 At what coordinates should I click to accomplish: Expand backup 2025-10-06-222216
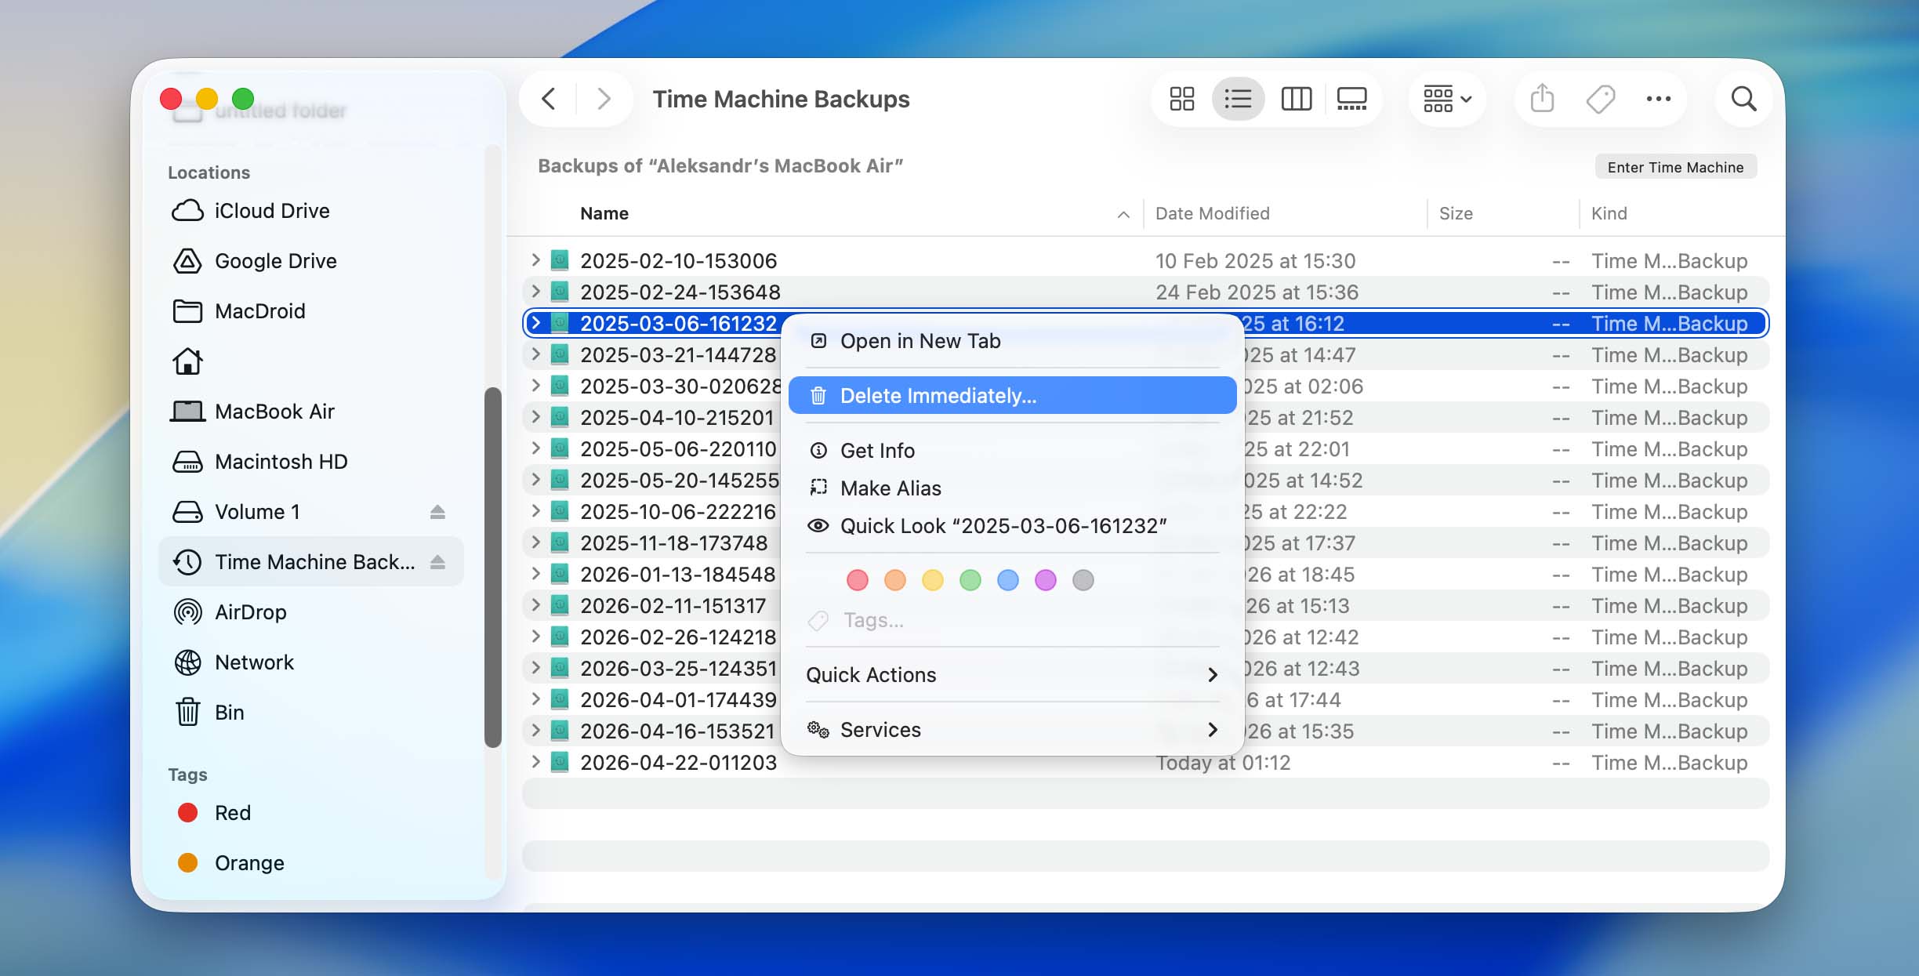tap(535, 510)
